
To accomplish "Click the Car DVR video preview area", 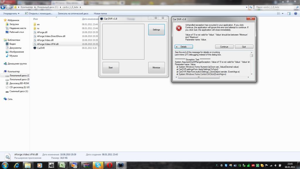I will (x=123, y=42).
